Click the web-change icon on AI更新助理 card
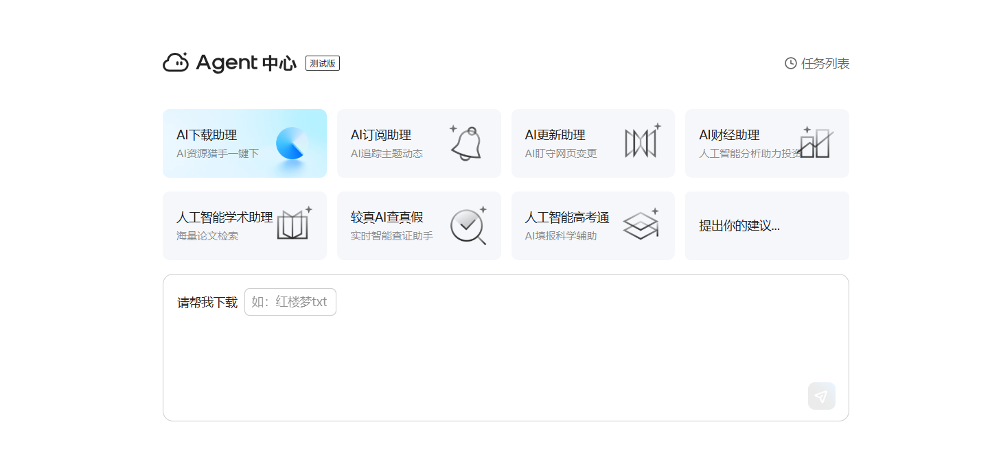Screen dimensions: 990x466 point(641,142)
